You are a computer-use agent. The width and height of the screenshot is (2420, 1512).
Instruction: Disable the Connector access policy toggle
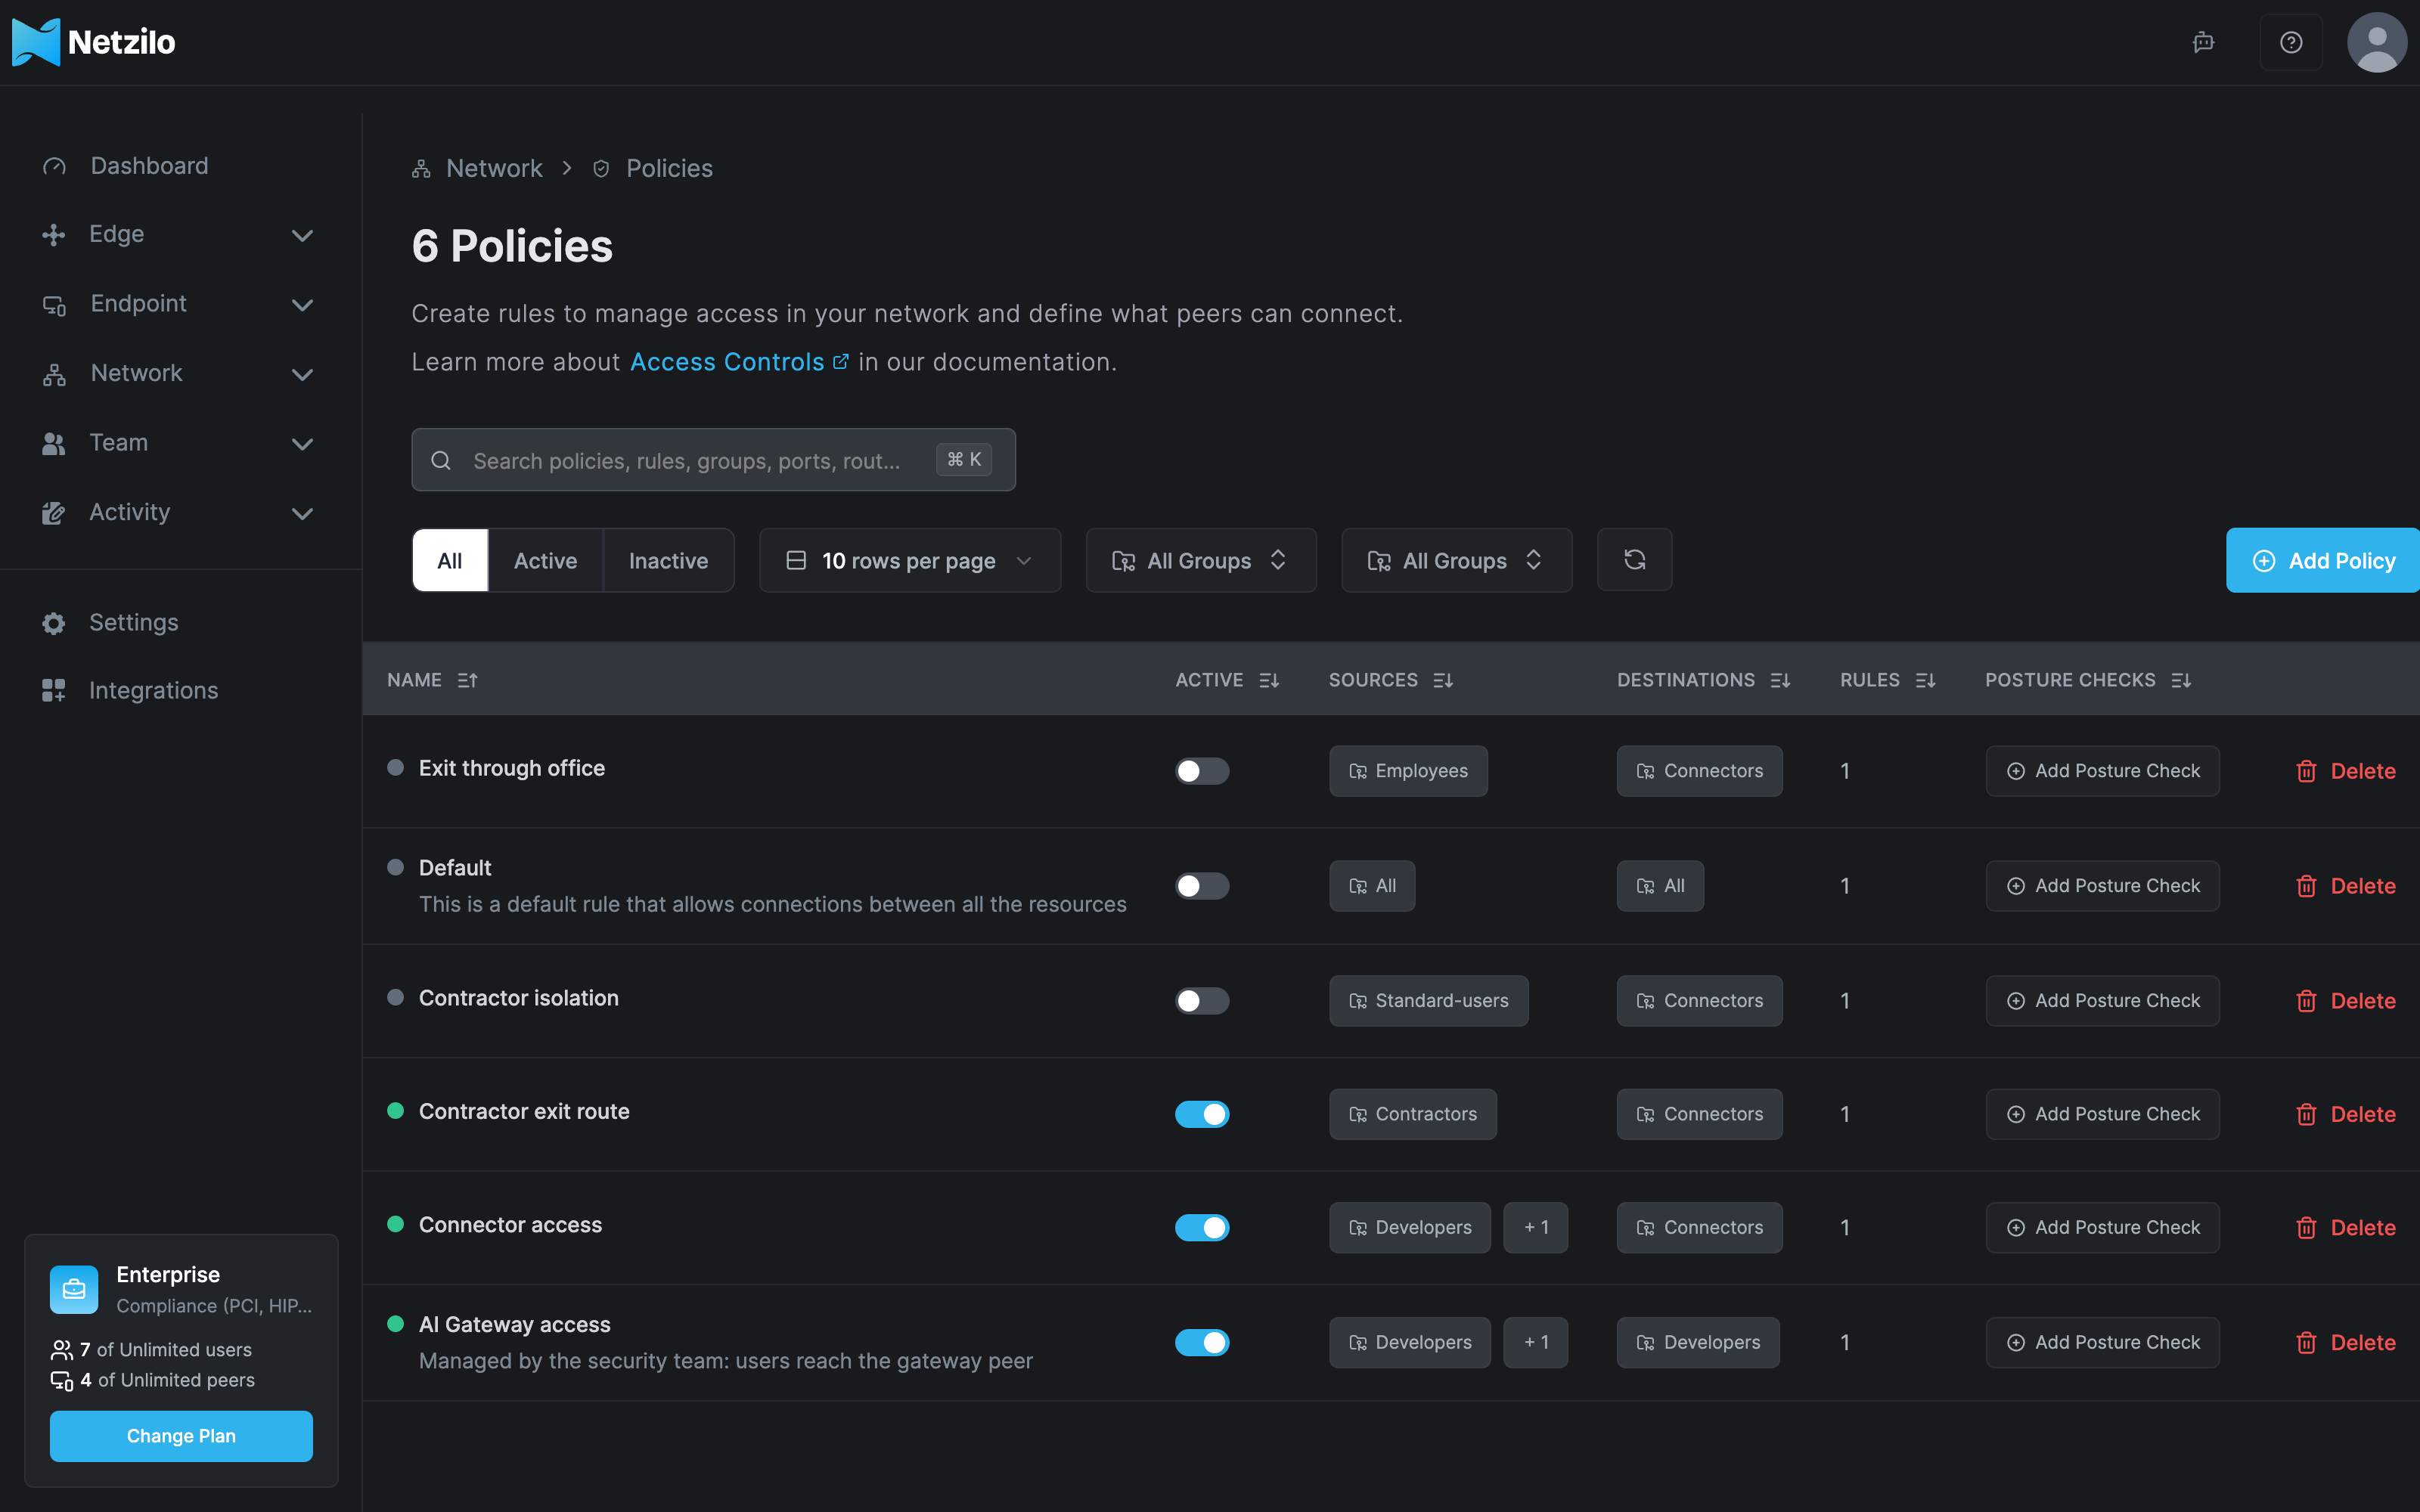1202,1227
